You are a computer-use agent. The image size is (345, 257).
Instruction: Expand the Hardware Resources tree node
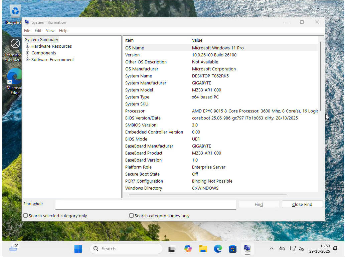coord(28,46)
